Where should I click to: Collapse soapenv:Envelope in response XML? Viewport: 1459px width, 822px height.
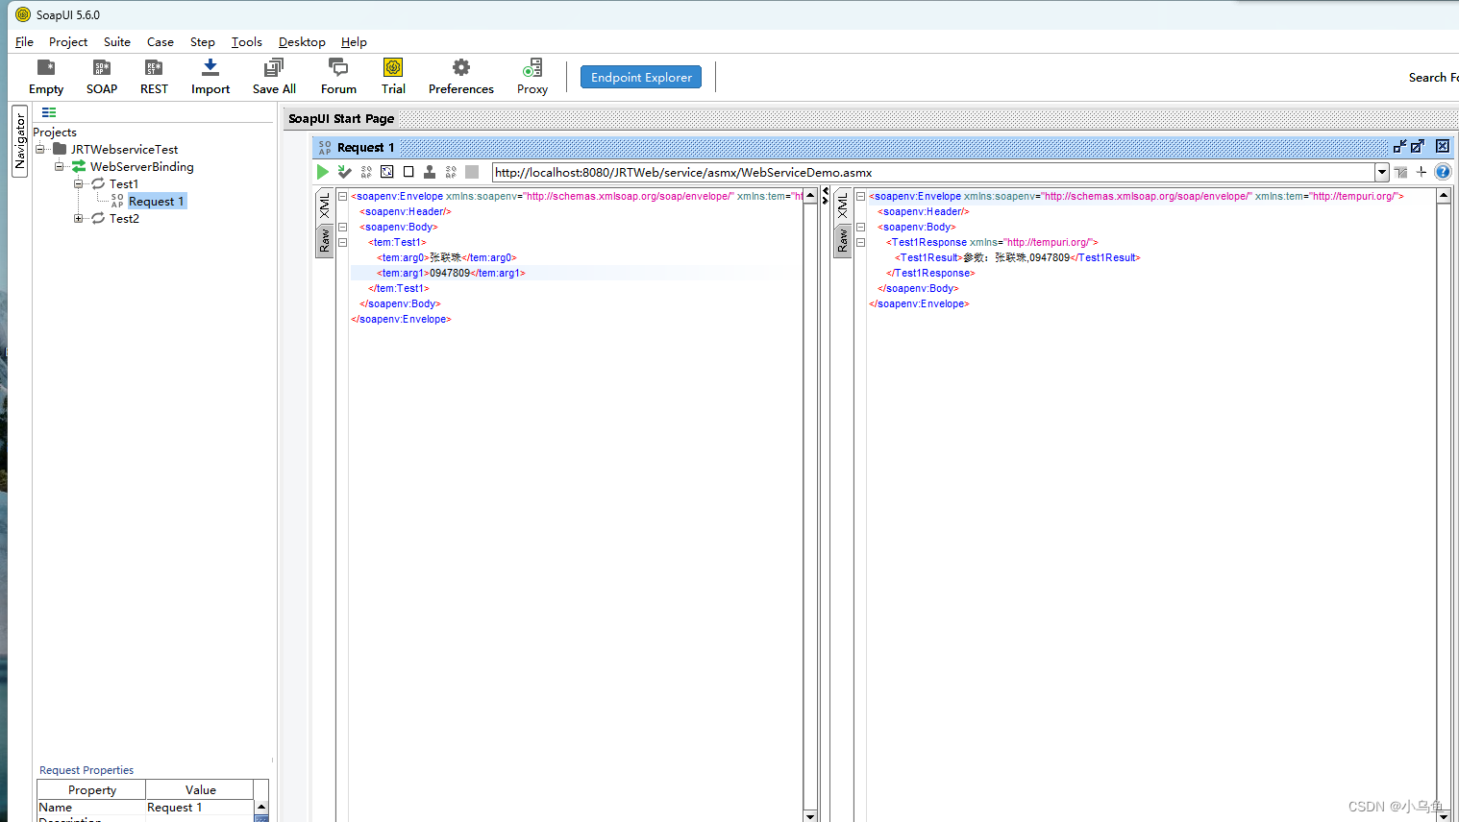coord(860,196)
